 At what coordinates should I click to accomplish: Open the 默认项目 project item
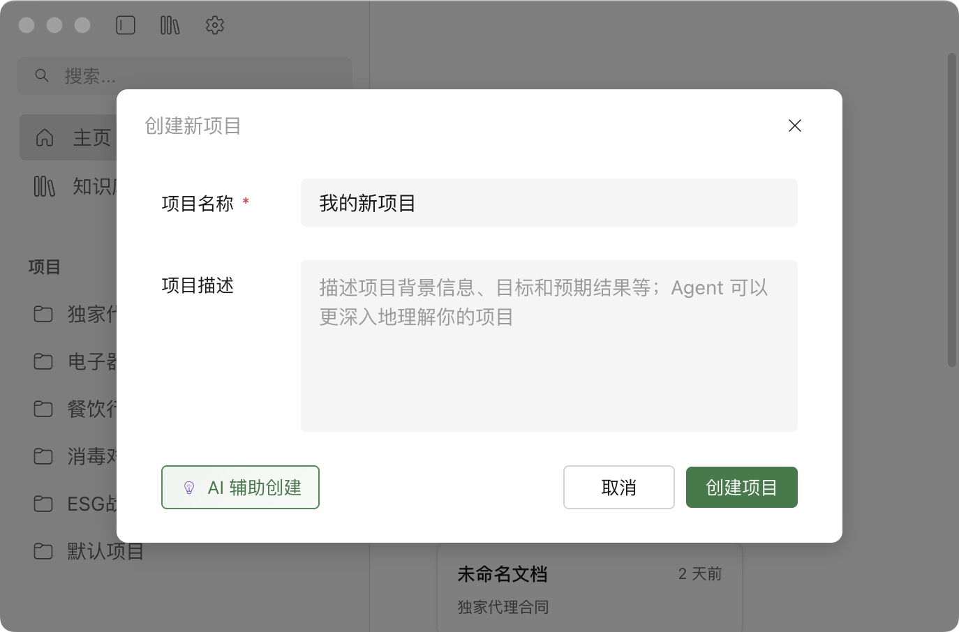tap(105, 552)
